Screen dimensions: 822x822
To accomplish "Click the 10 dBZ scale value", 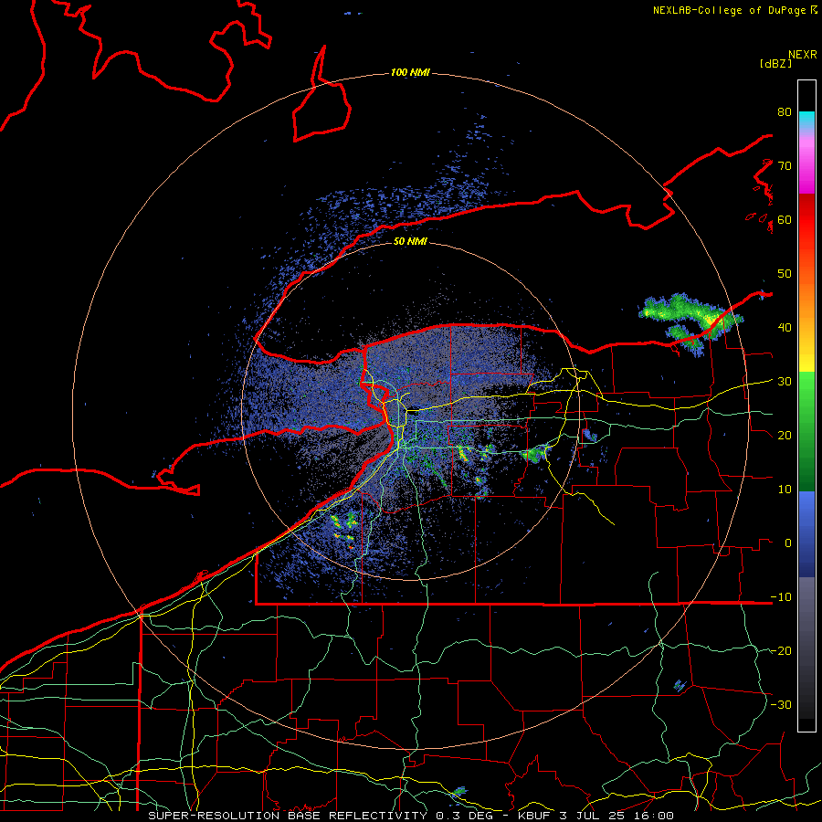I will point(785,490).
